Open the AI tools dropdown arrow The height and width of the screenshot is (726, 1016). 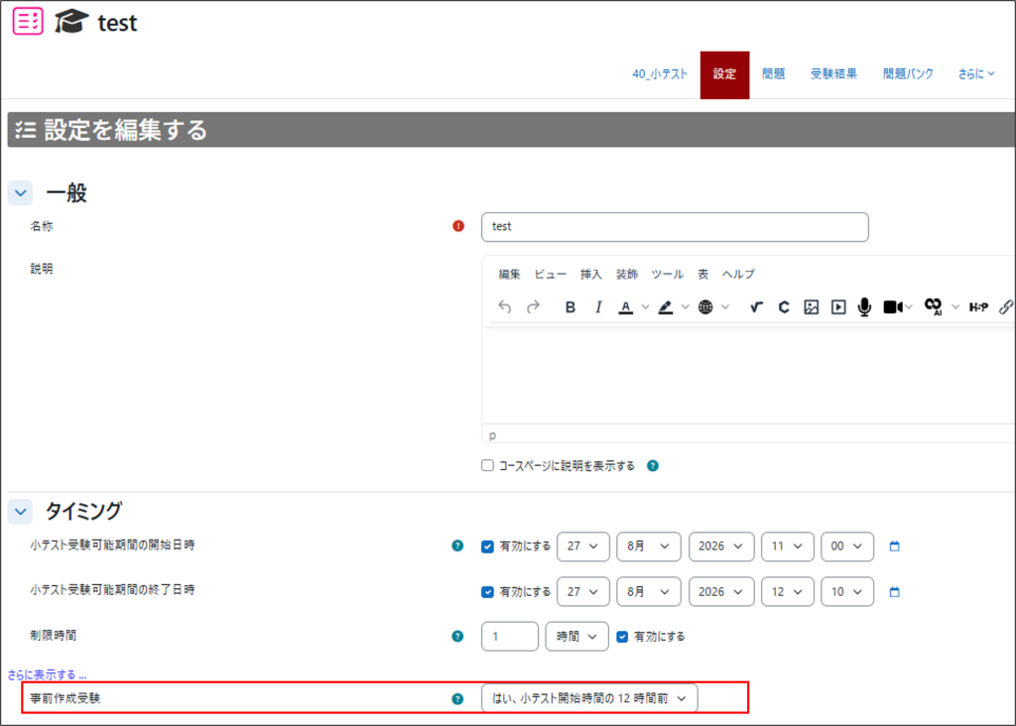pyautogui.click(x=955, y=307)
